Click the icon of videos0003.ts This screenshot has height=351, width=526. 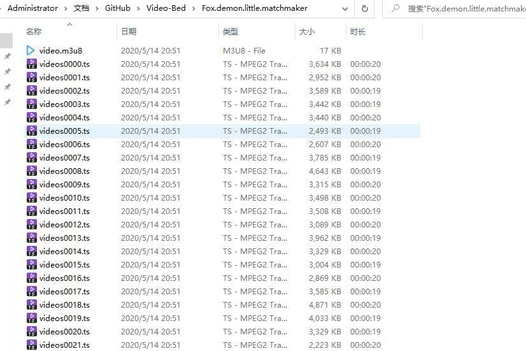coord(32,104)
